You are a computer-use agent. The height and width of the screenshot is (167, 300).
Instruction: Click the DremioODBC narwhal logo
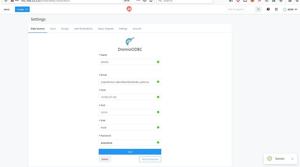130,41
